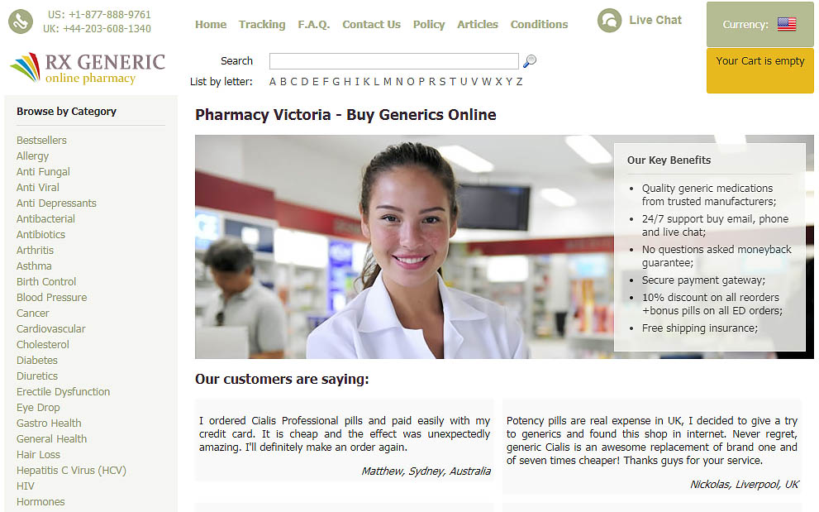Open the Contact Us page
Viewport: 819px width, 512px height.
[371, 25]
